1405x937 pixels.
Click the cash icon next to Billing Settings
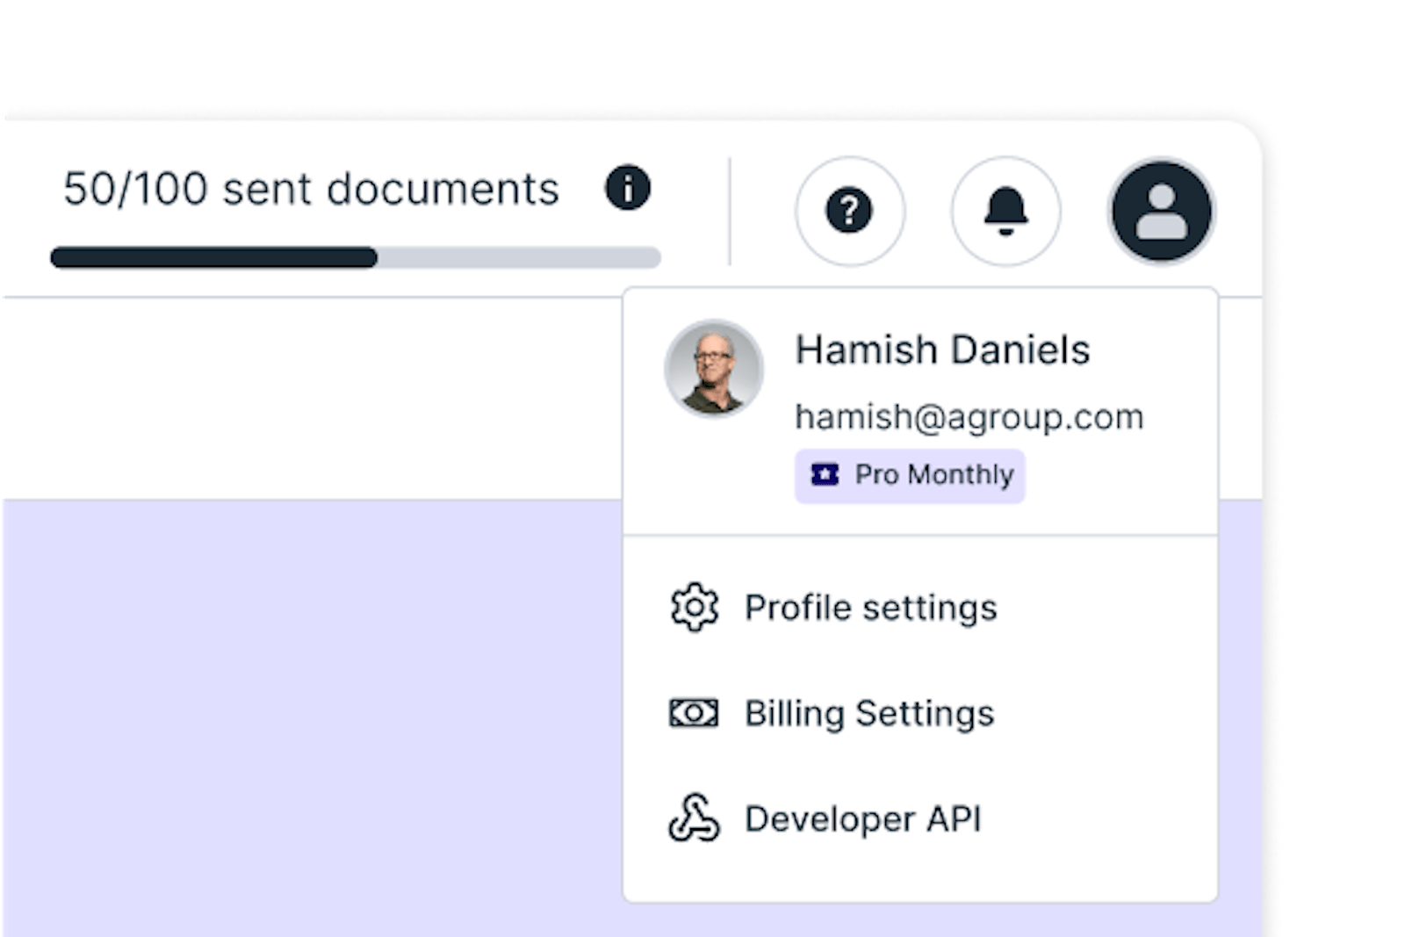pyautogui.click(x=694, y=713)
